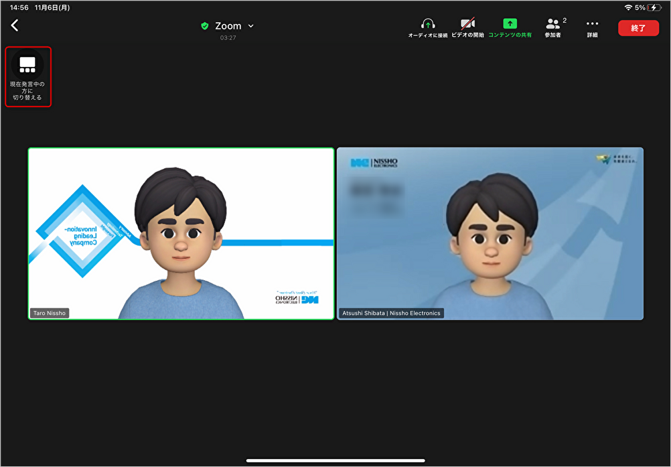Image resolution: width=671 pixels, height=467 pixels.
Task: Tap the status bar clock 14:56
Action: [x=19, y=7]
